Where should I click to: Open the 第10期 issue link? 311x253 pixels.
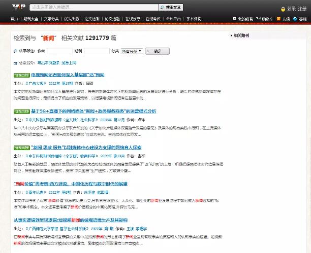[119, 156]
